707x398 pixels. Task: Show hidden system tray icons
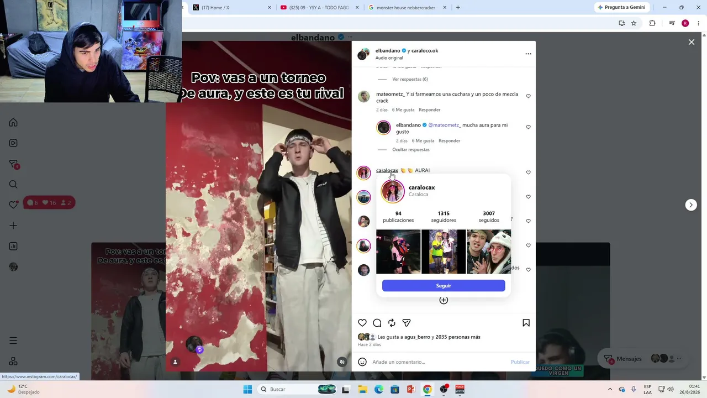tap(610, 389)
